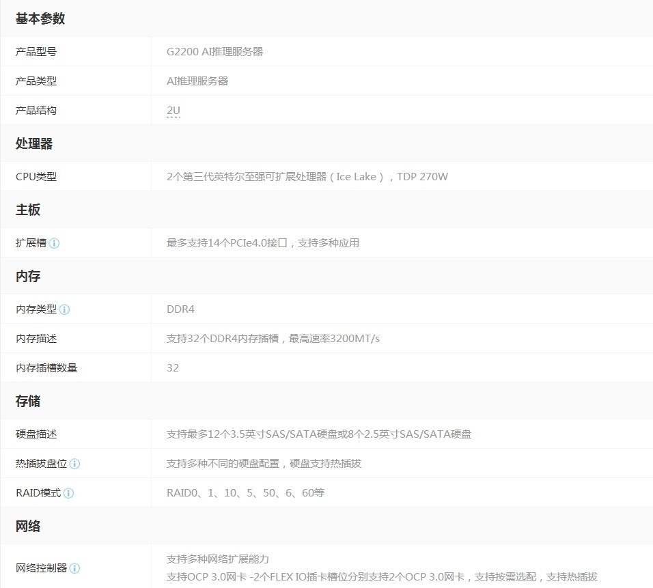Open the info tooltip beside 内存类型

(64, 309)
